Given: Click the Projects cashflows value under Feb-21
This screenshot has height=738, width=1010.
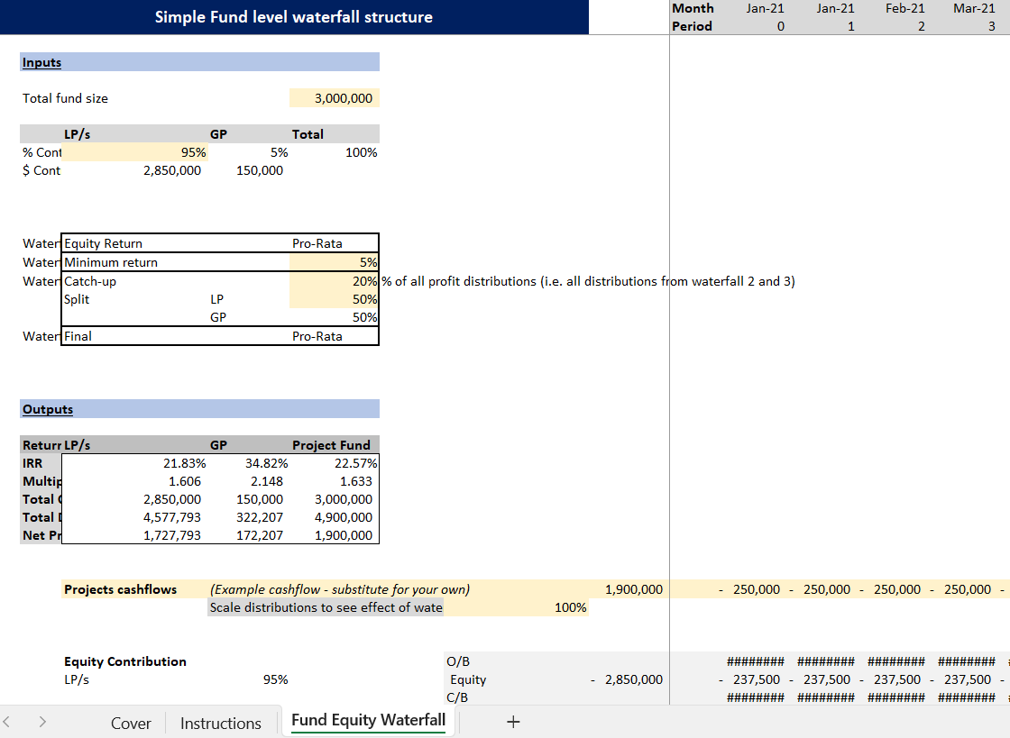Looking at the screenshot, I should pos(892,589).
